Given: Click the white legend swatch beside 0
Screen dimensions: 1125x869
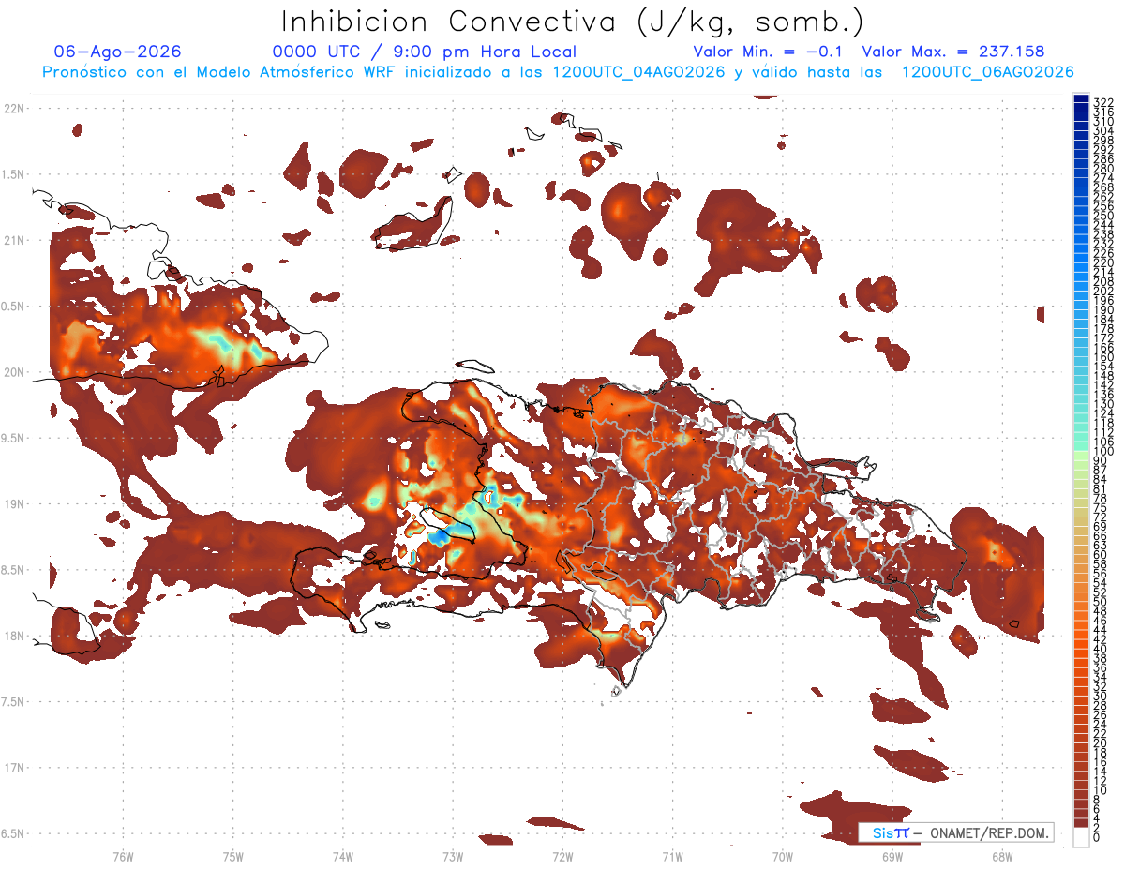Looking at the screenshot, I should click(x=1081, y=839).
